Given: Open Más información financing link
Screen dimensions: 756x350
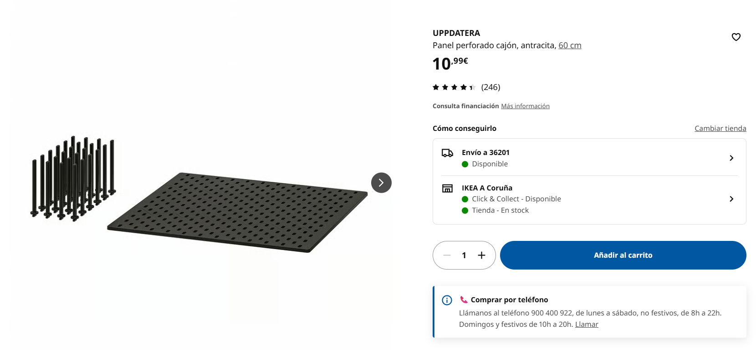Looking at the screenshot, I should [525, 106].
